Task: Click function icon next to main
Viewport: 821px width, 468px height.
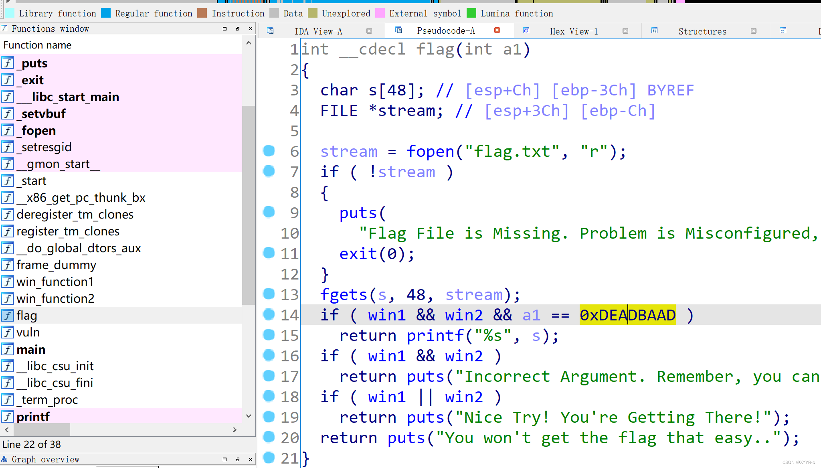Action: point(8,349)
